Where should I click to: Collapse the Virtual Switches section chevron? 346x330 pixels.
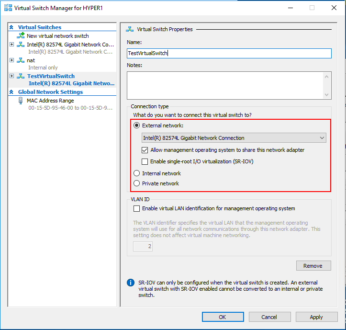(11, 27)
